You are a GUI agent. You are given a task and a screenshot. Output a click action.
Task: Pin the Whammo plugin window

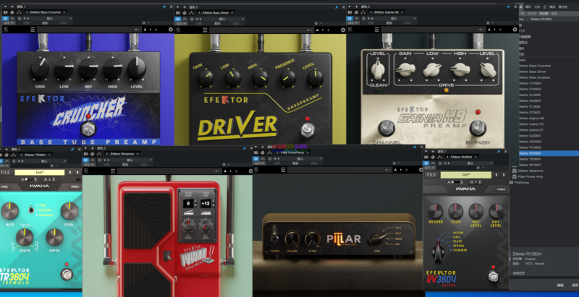pyautogui.click(x=245, y=148)
